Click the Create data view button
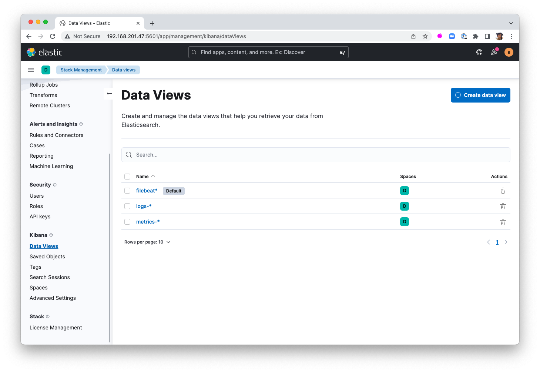This screenshot has width=540, height=372. pos(480,95)
